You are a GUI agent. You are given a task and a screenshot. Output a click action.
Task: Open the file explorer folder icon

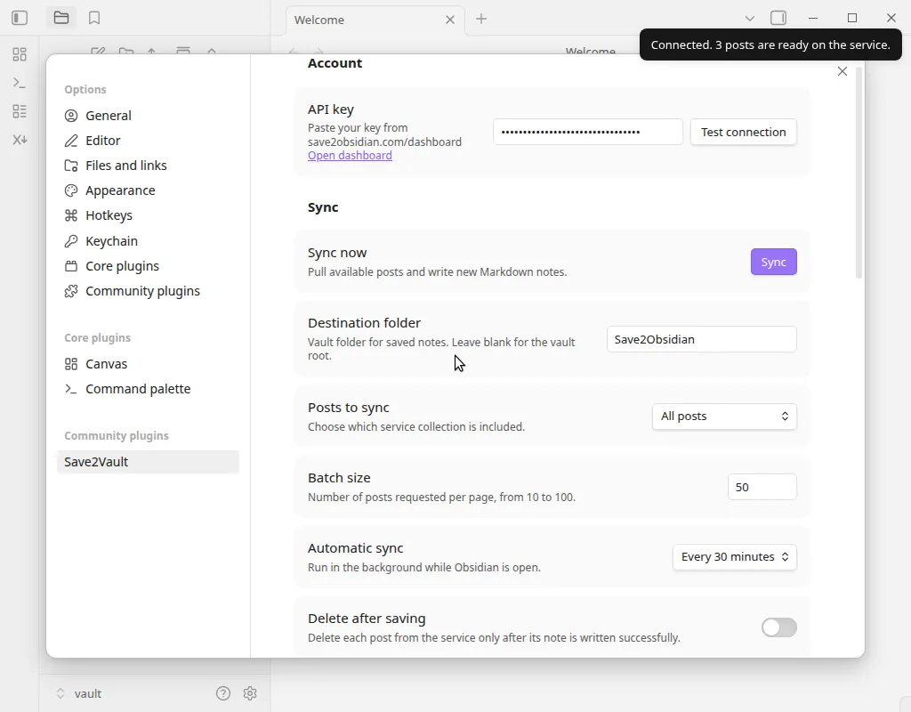point(61,18)
